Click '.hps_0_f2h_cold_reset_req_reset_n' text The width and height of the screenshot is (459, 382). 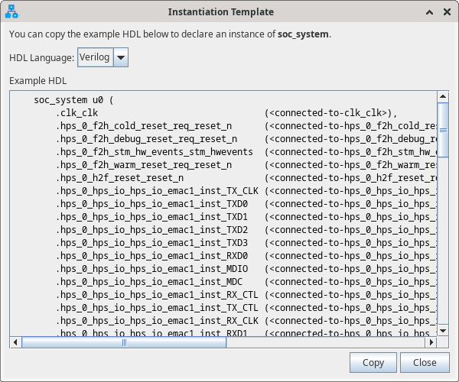pos(144,126)
